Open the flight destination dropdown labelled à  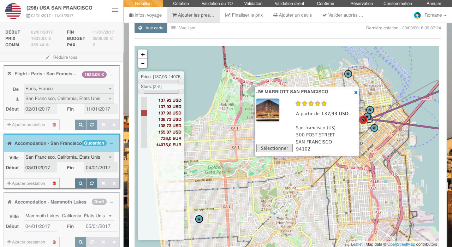tap(69, 99)
